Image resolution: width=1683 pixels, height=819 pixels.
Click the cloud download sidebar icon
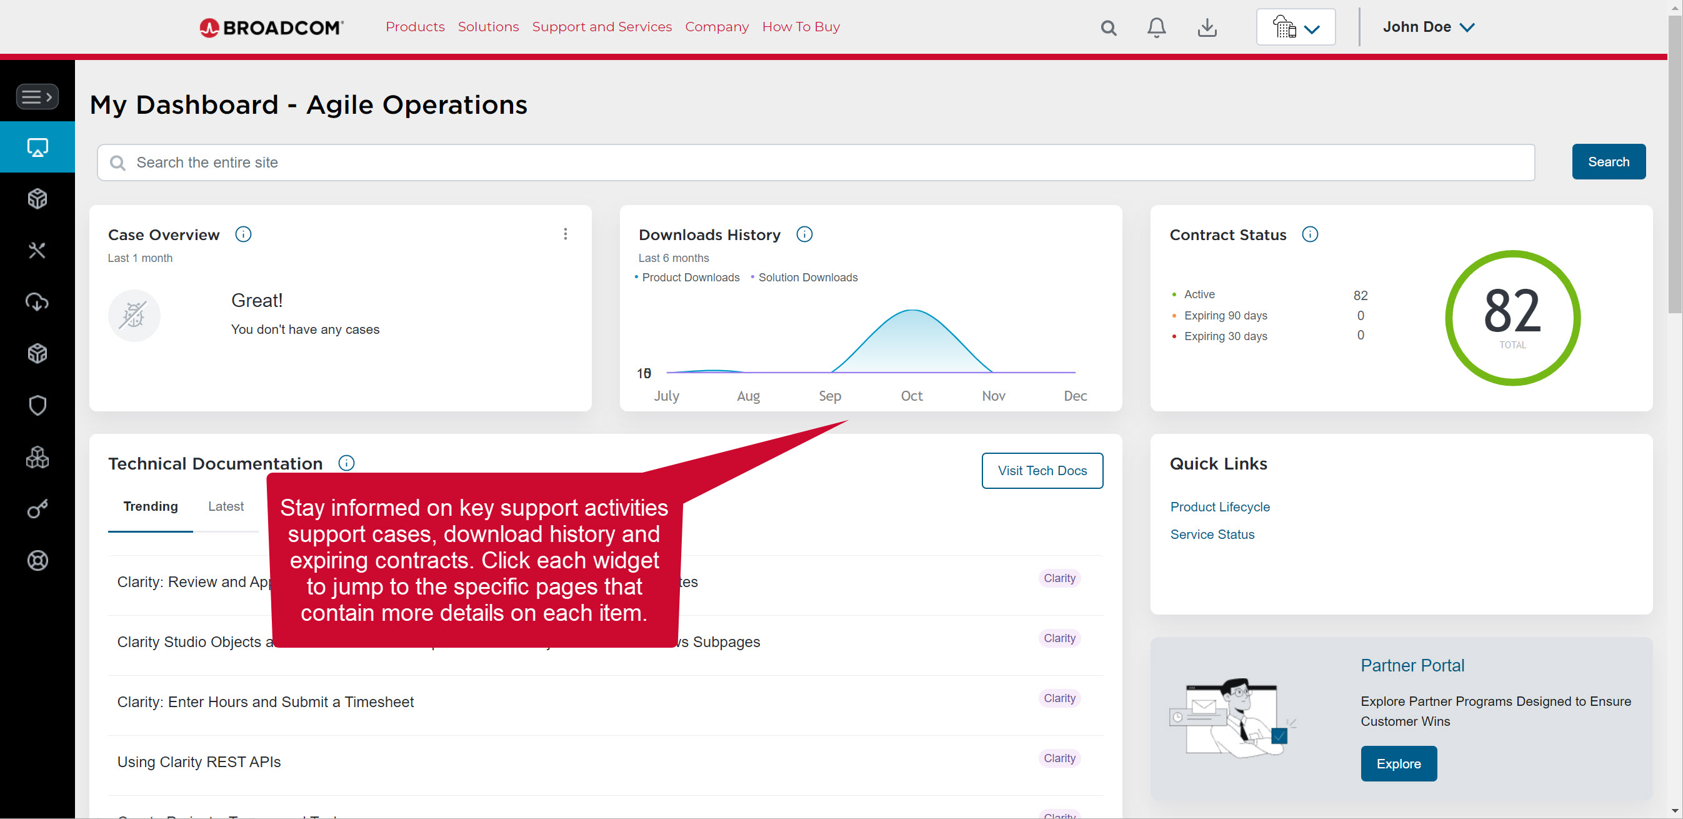pos(37,302)
